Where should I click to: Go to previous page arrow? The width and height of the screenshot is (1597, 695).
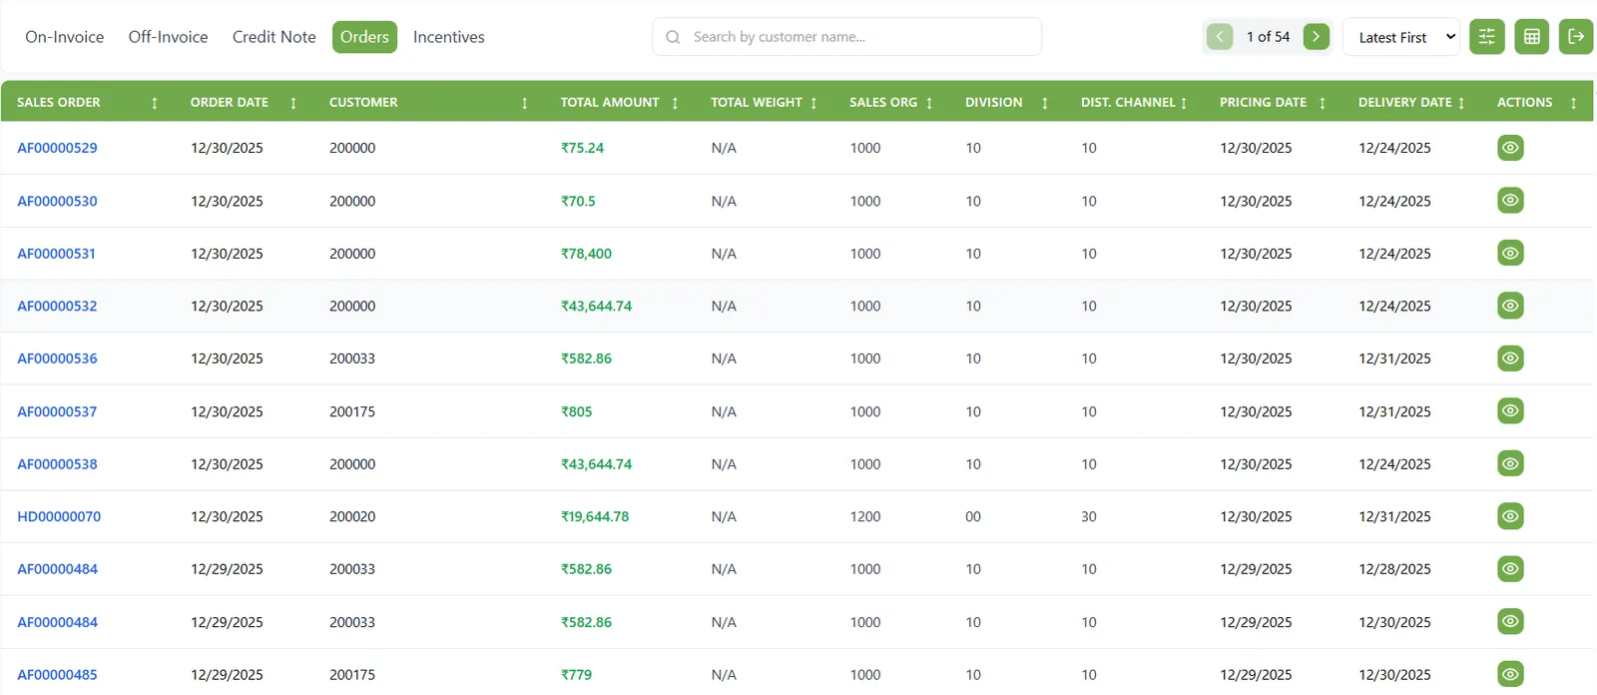click(x=1219, y=37)
